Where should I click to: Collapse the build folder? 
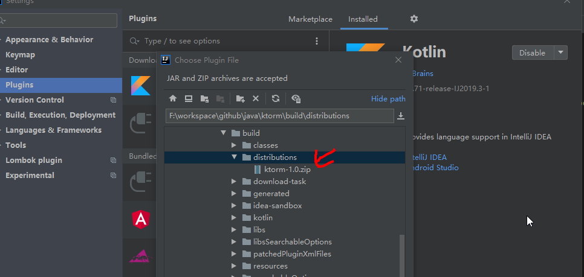223,133
